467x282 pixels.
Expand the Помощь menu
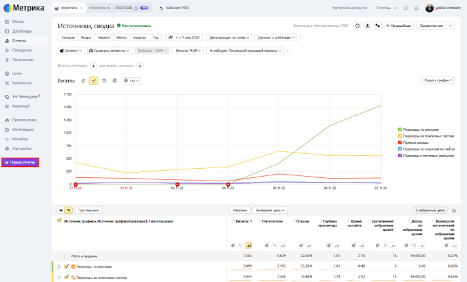point(386,8)
